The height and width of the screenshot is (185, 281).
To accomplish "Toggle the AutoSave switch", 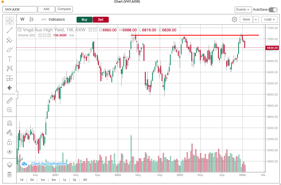I will tap(273, 10).
